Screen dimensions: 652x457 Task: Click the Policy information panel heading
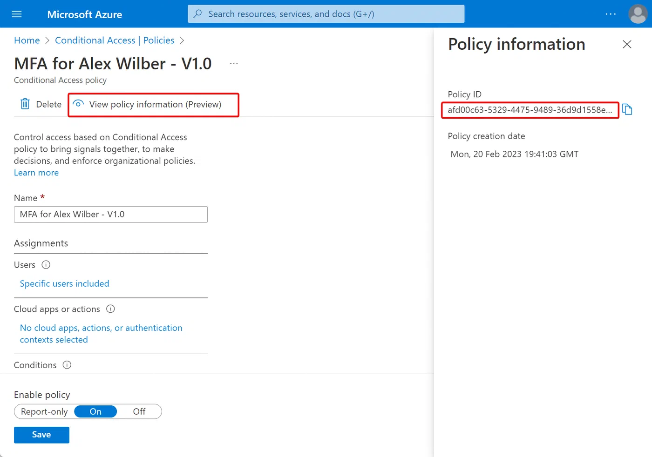click(x=516, y=44)
